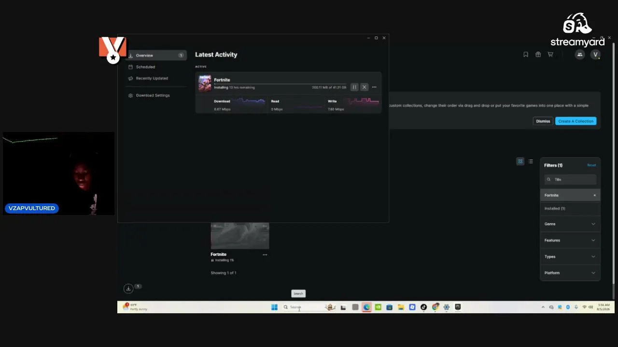Expand the Types filter
618x347 pixels.
(x=570, y=257)
